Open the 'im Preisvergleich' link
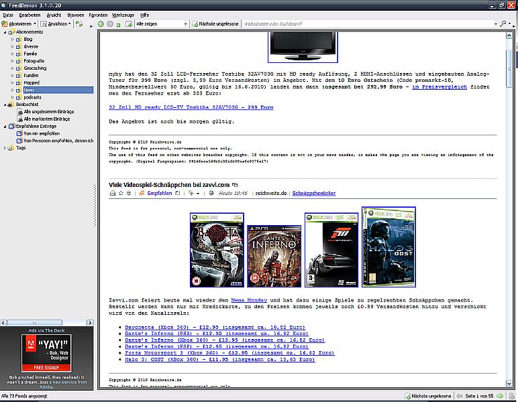This screenshot has width=518, height=402. tap(439, 87)
